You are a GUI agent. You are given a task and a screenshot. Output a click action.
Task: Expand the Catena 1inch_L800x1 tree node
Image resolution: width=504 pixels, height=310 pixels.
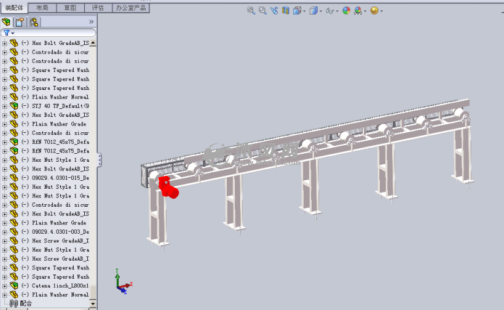tap(4, 286)
